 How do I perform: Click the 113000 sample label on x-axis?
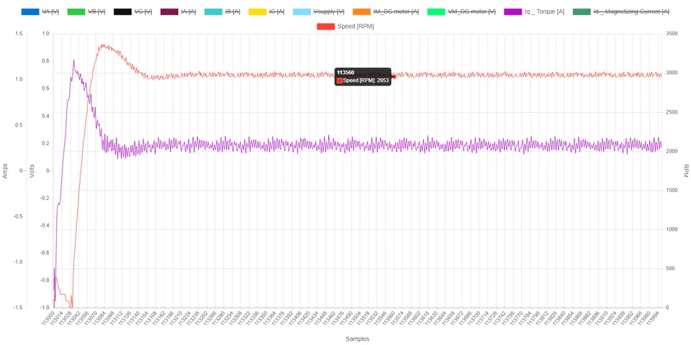(48, 318)
